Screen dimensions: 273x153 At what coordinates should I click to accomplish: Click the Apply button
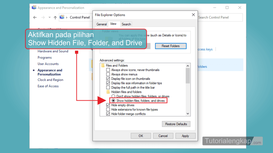(185, 136)
